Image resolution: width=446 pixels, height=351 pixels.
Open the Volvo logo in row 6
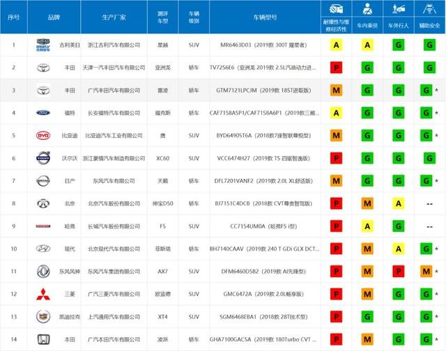point(43,158)
